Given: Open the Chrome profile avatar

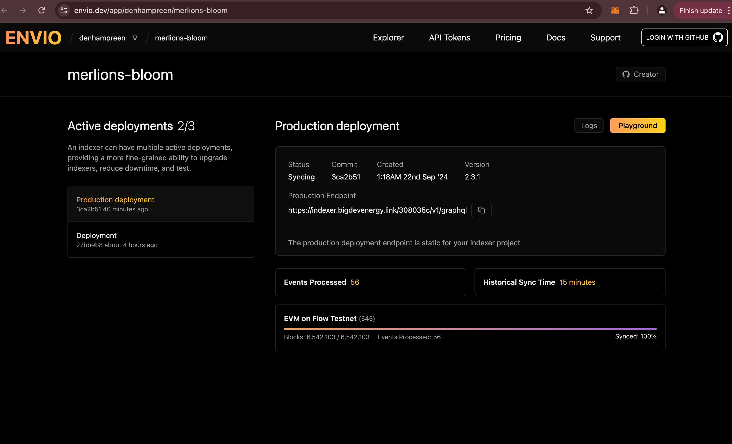Looking at the screenshot, I should coord(662,11).
